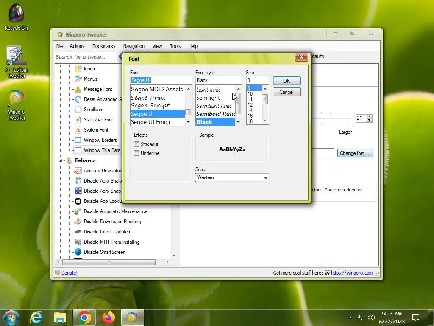Open the File menu

coord(59,46)
